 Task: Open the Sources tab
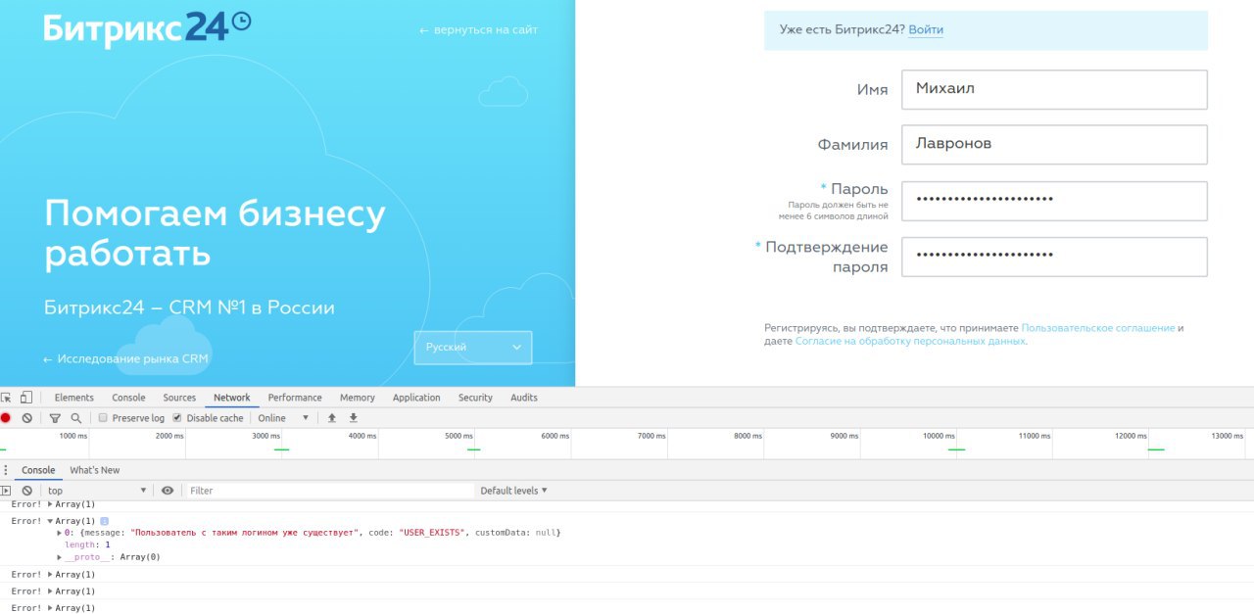click(x=179, y=398)
